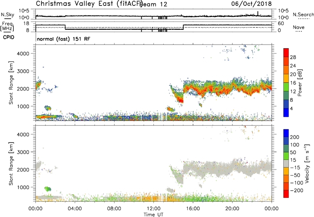This screenshot has height=217, width=314.
Task: Click the gray -15 to 15 velocity color band
Action: click(286, 163)
